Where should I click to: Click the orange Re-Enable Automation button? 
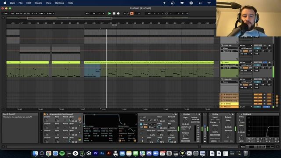pos(132,14)
